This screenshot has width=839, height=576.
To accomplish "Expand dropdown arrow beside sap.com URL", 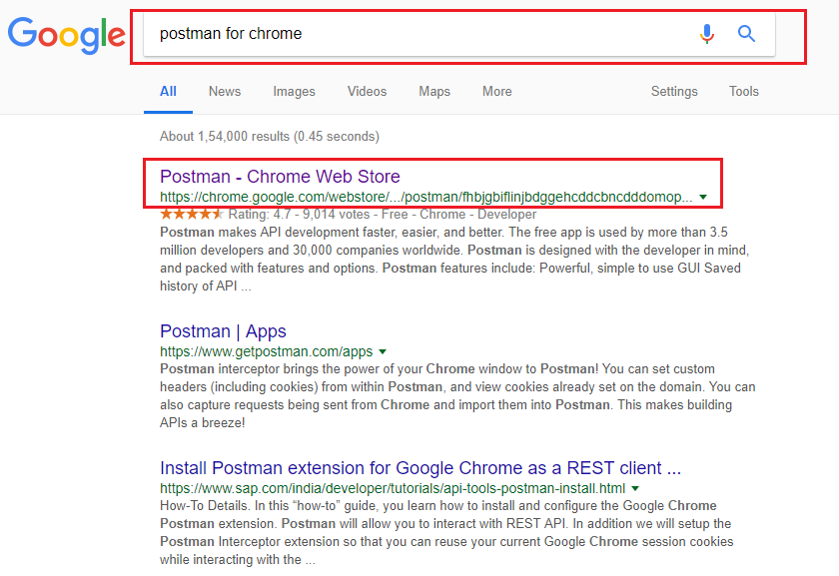I will [x=635, y=488].
